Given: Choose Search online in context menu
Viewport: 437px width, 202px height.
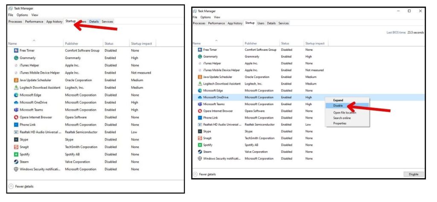Looking at the screenshot, I should (x=347, y=118).
